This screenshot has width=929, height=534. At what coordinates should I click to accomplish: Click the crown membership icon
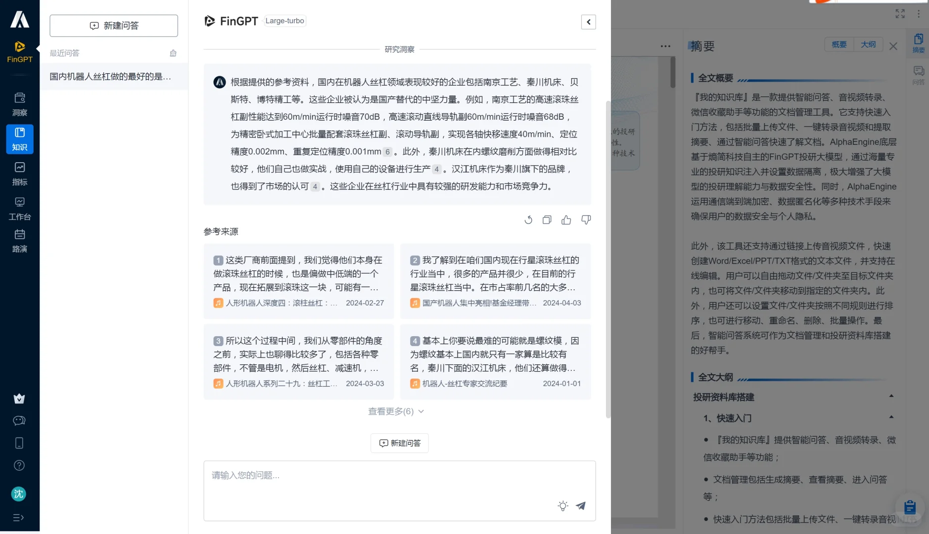point(19,399)
